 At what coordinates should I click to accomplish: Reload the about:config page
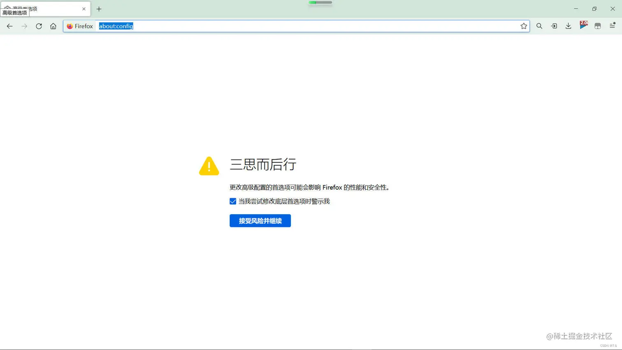coord(39,26)
